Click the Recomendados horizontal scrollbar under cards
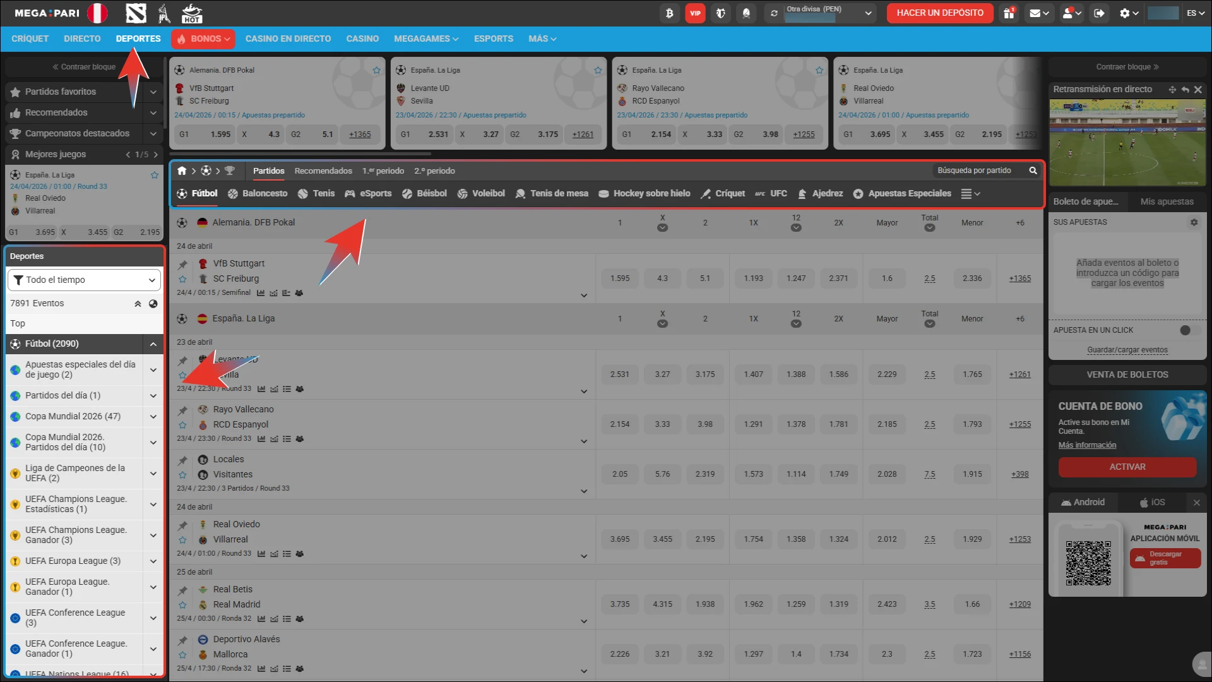Screen dimensions: 1212x682 coord(300,153)
